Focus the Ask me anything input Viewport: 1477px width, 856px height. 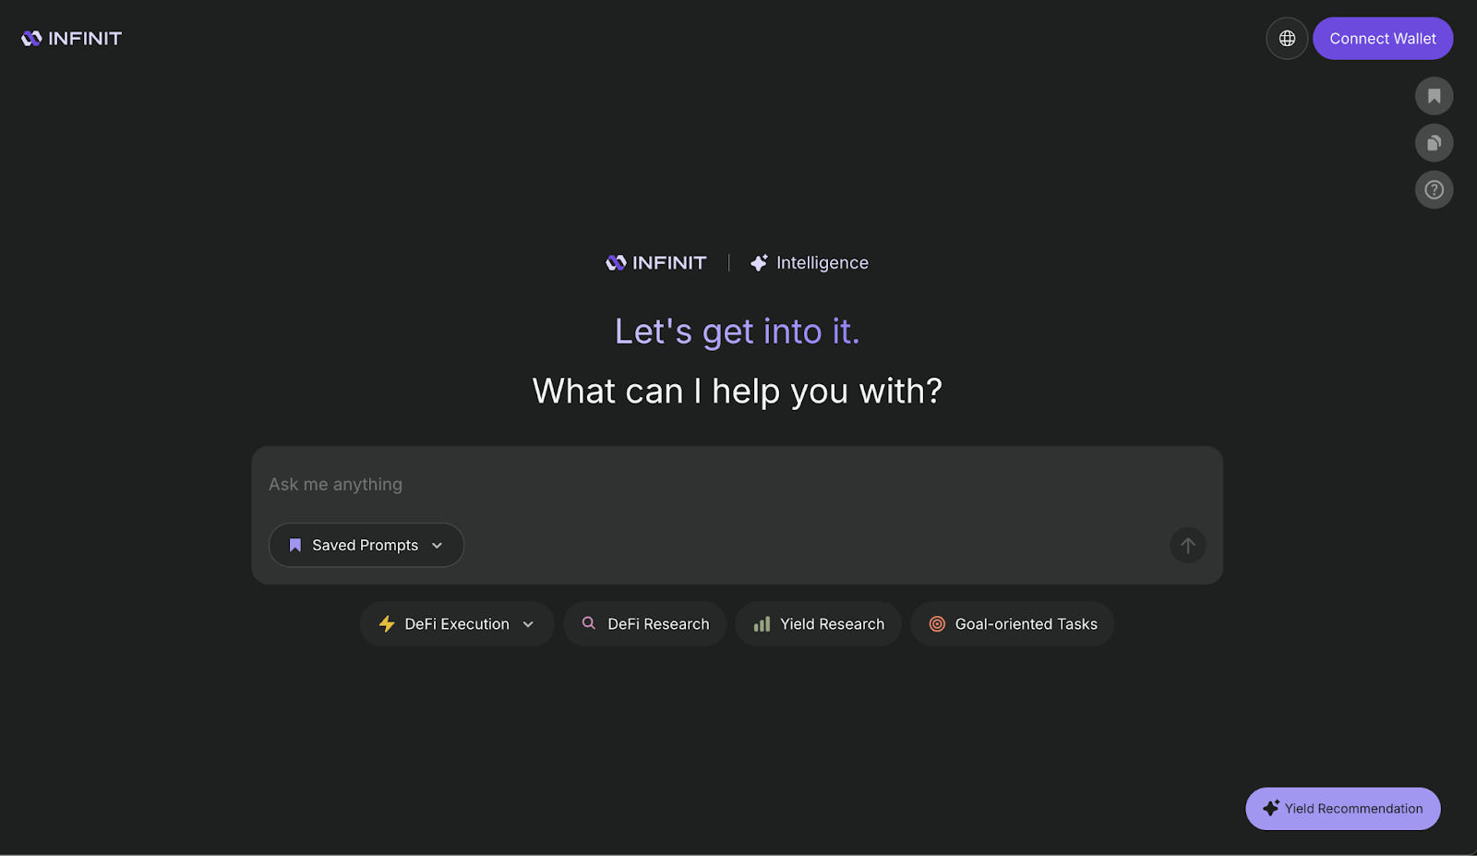point(737,485)
